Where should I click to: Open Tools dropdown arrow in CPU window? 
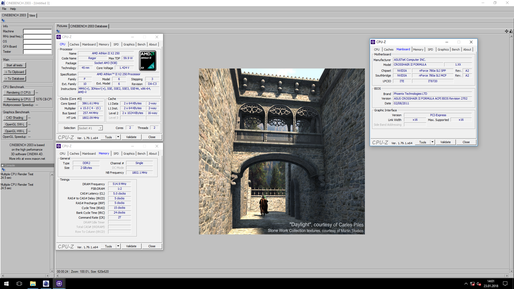[118, 137]
